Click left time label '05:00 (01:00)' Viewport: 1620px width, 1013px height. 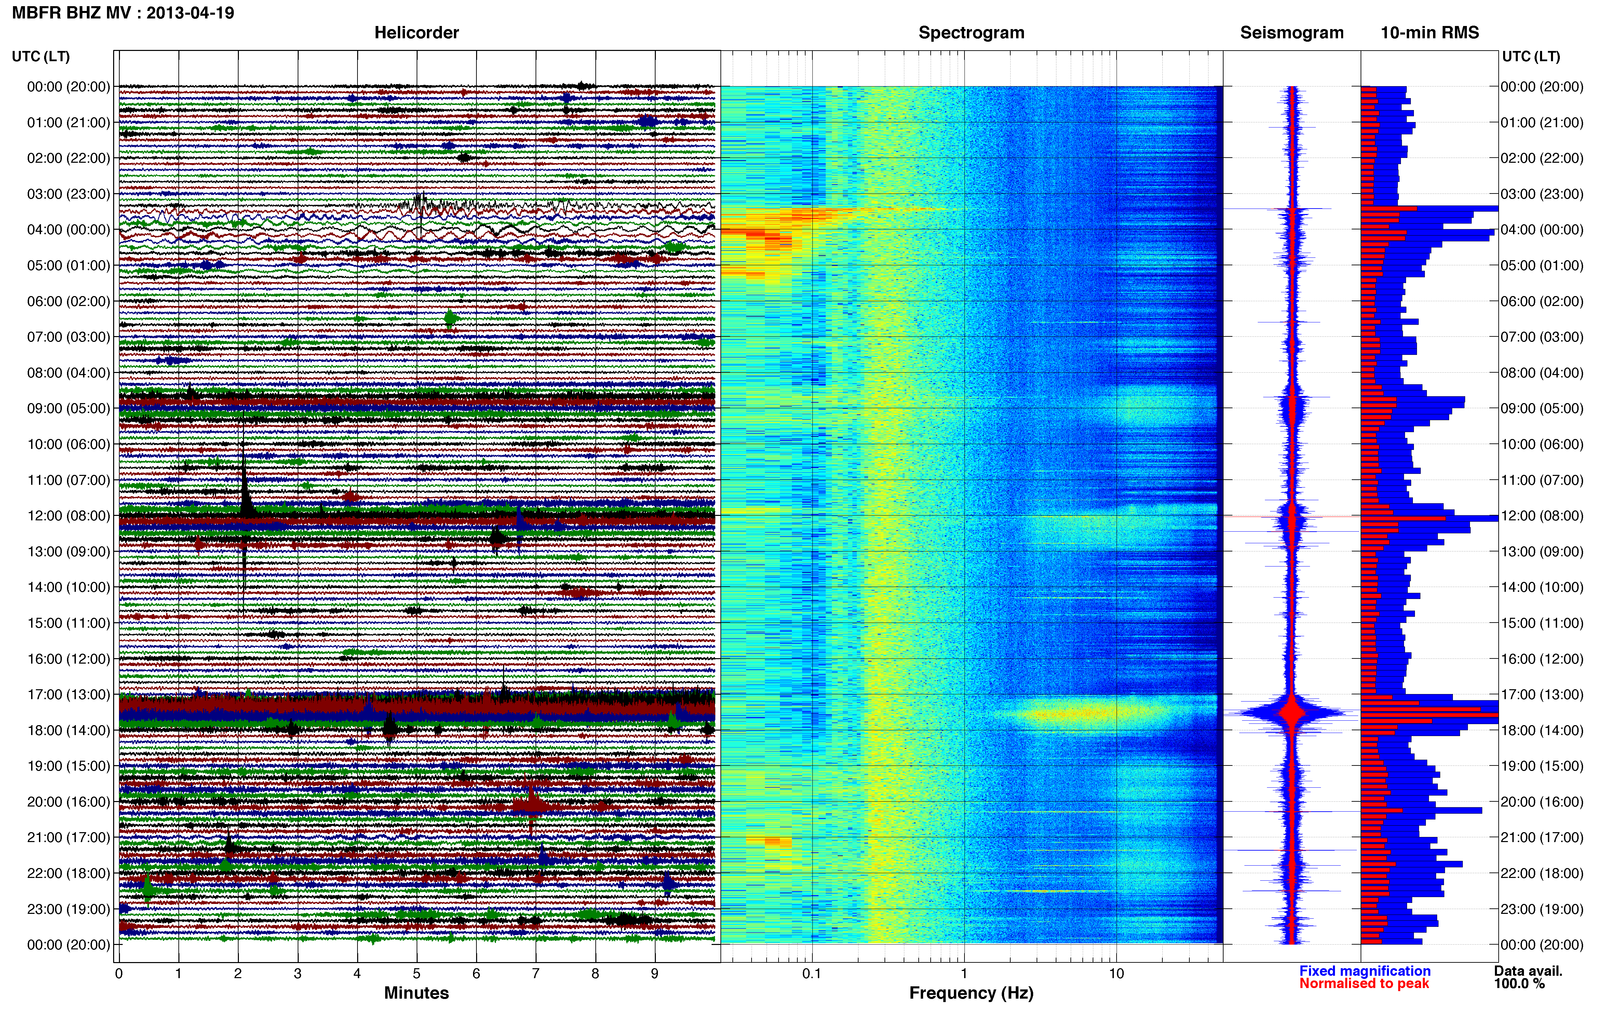click(68, 265)
